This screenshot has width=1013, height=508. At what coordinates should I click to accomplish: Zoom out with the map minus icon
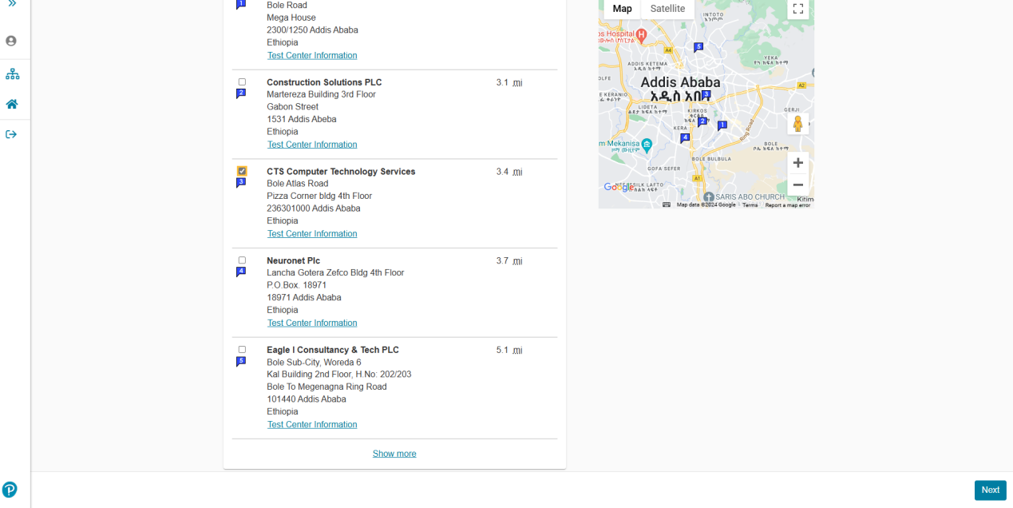[797, 185]
